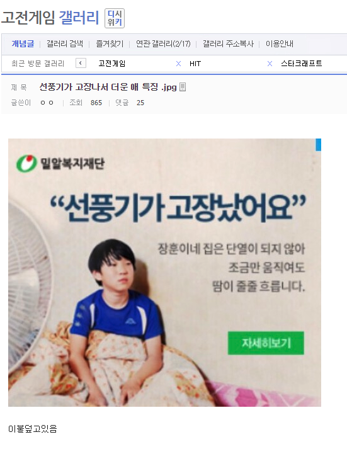
Task: Go to recent gallery 고전게임
Action: coord(112,64)
